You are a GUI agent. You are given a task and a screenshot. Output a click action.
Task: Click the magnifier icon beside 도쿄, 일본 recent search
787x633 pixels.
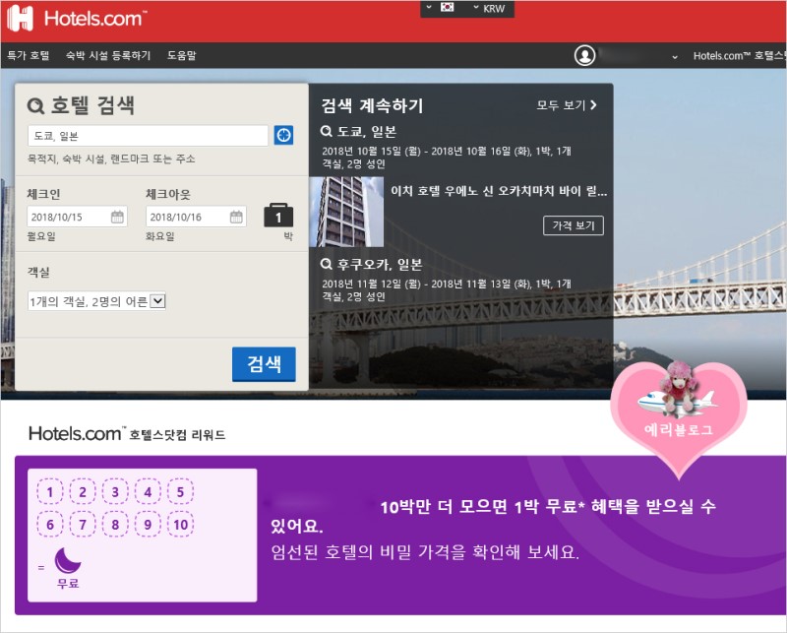tap(327, 132)
